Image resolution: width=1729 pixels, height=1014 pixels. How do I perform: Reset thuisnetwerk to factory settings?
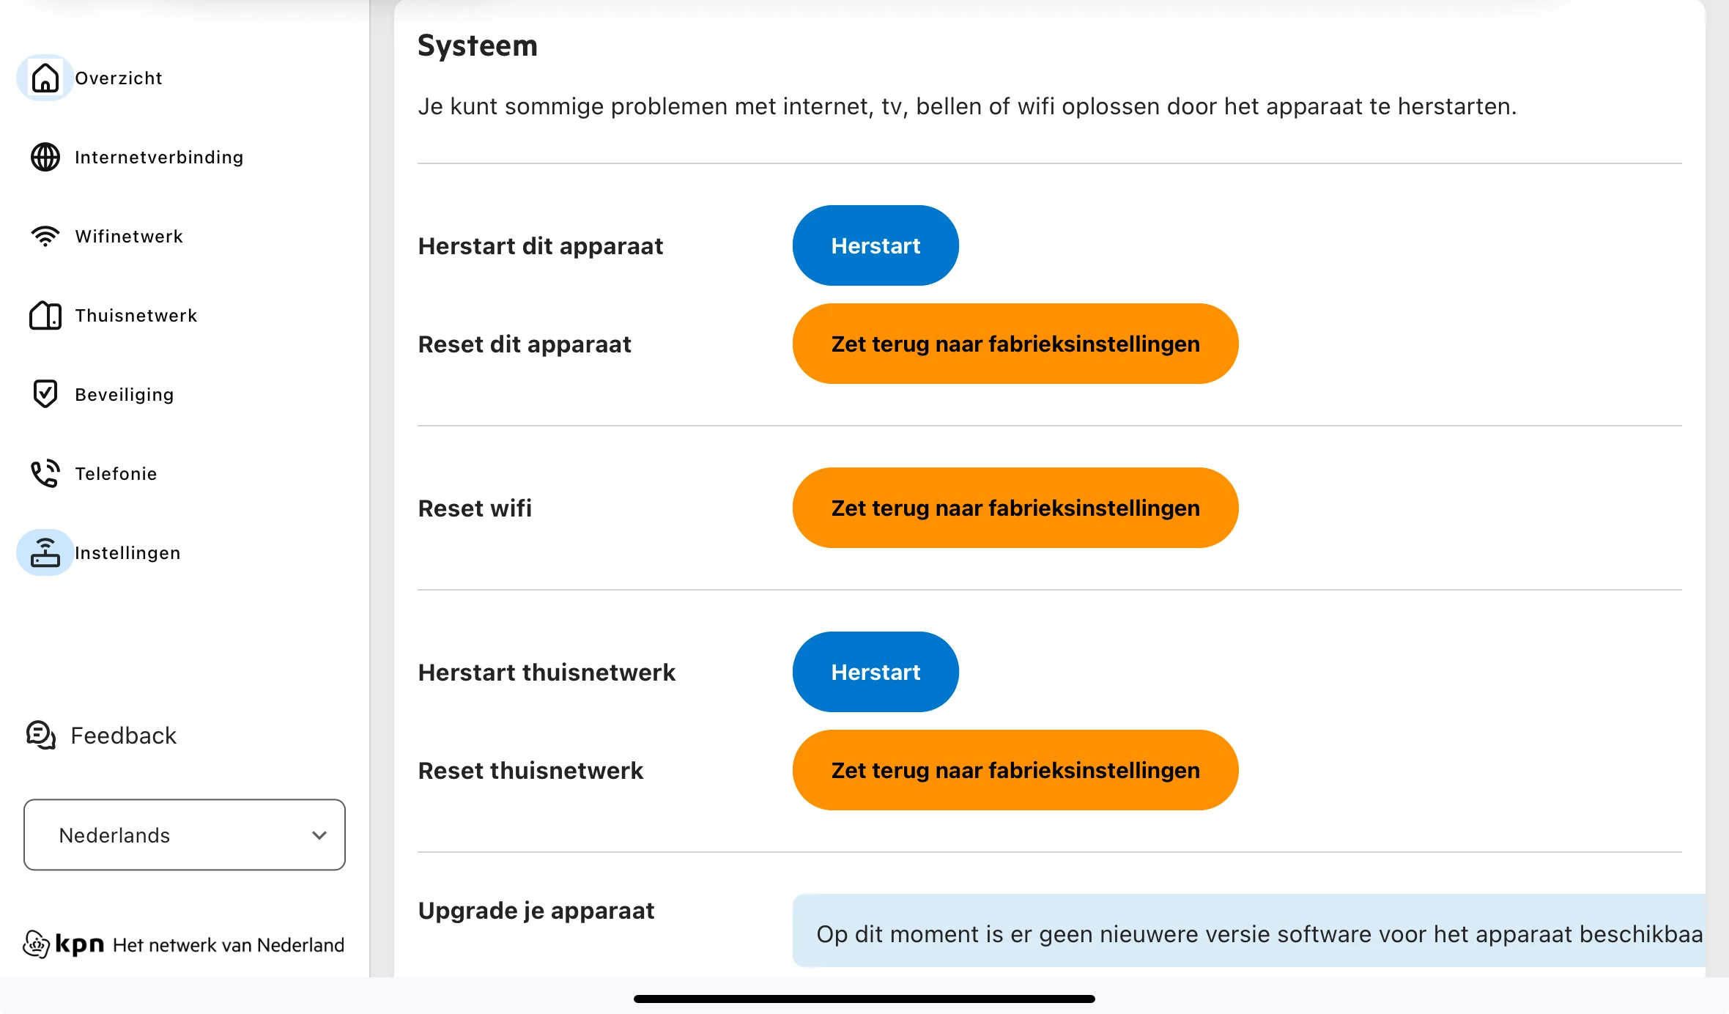pyautogui.click(x=1015, y=770)
